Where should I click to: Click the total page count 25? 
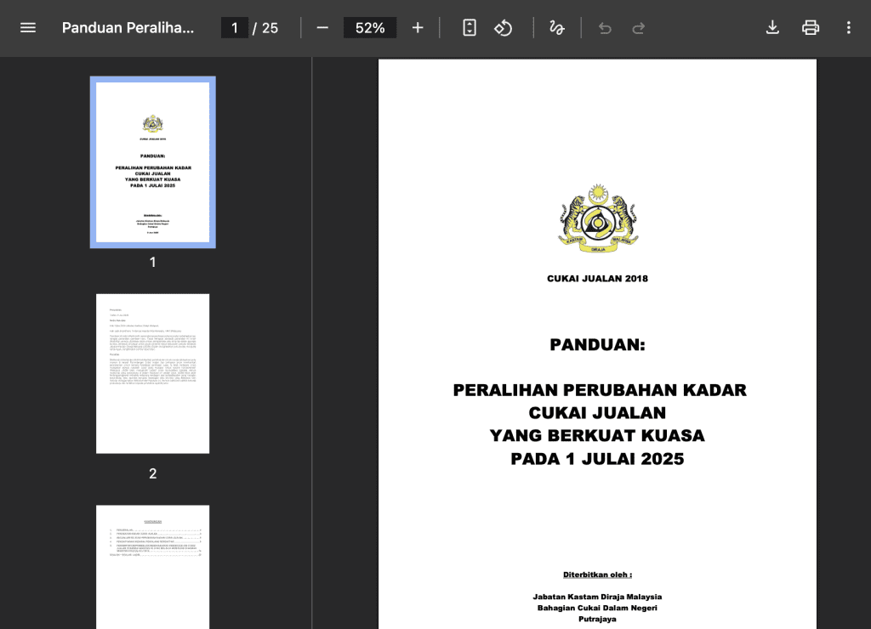pos(270,28)
